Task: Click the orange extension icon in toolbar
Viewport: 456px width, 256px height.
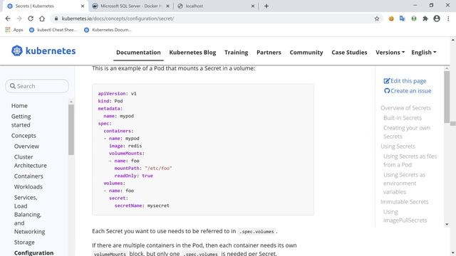Action: 391,18
